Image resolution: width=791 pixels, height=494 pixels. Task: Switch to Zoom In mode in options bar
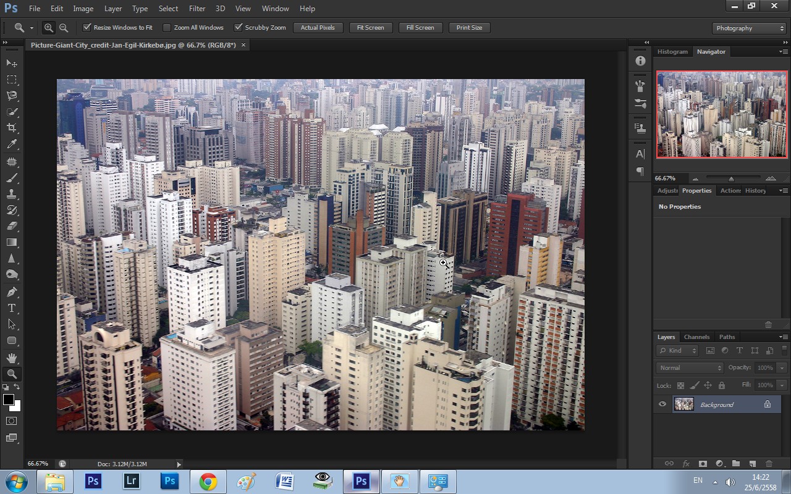pos(49,28)
